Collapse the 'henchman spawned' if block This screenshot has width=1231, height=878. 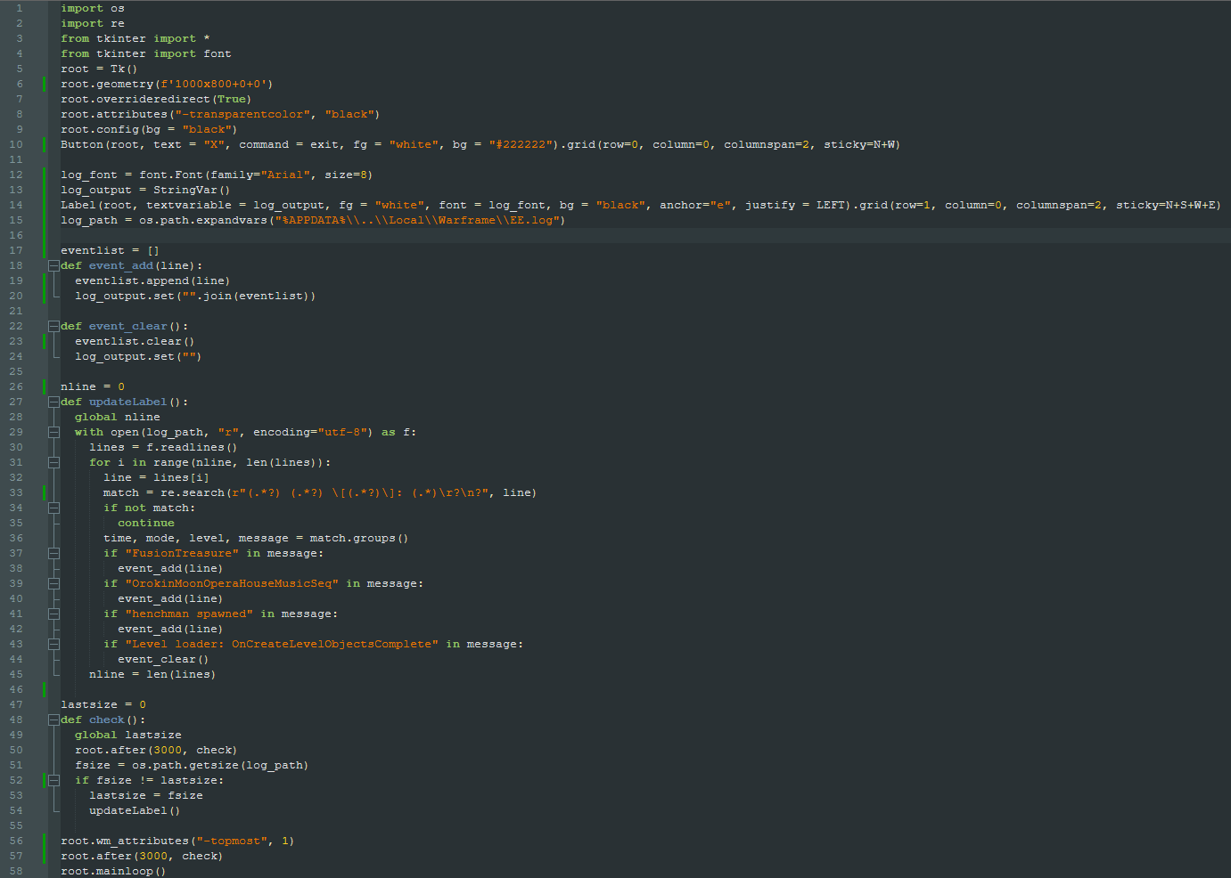[x=53, y=614]
